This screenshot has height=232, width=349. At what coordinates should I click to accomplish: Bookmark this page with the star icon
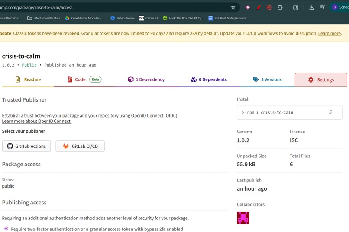[x=233, y=7]
